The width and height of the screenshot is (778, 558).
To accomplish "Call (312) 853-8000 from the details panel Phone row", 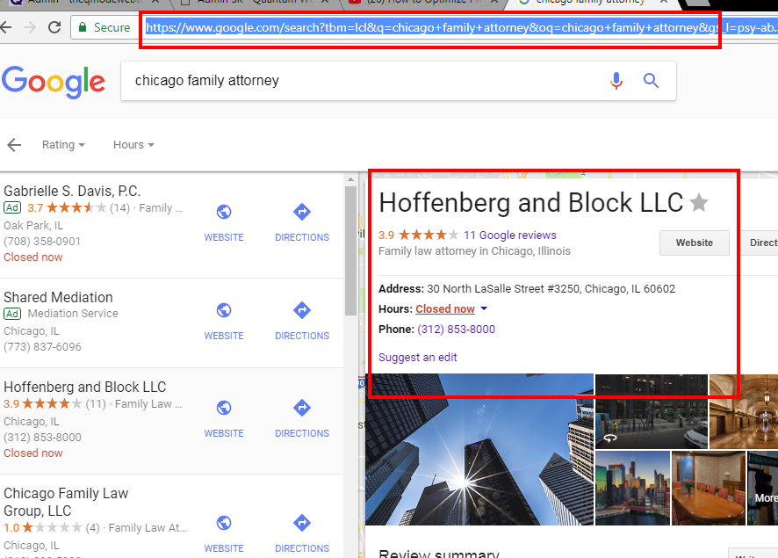I will click(x=456, y=330).
